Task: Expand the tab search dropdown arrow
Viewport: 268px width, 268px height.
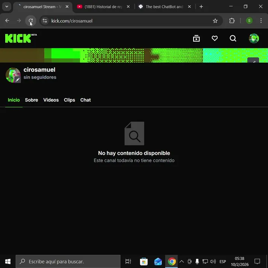Action: point(7,7)
